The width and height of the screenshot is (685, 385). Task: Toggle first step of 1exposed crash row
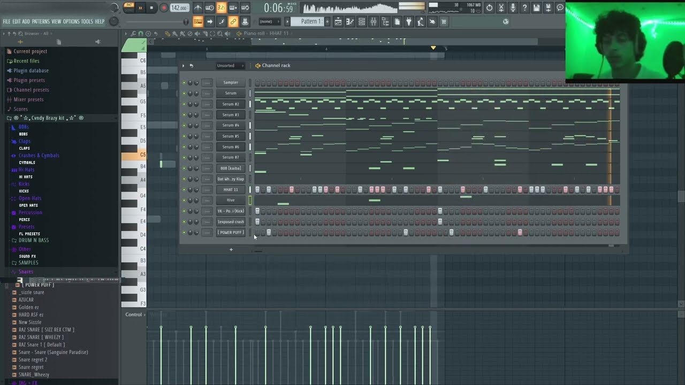257,221
